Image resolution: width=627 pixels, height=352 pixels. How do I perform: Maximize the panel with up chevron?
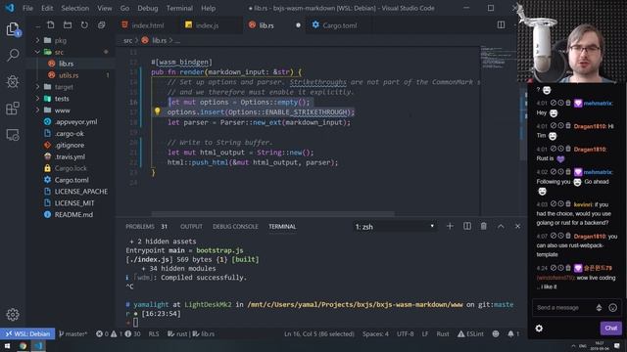[x=501, y=226]
